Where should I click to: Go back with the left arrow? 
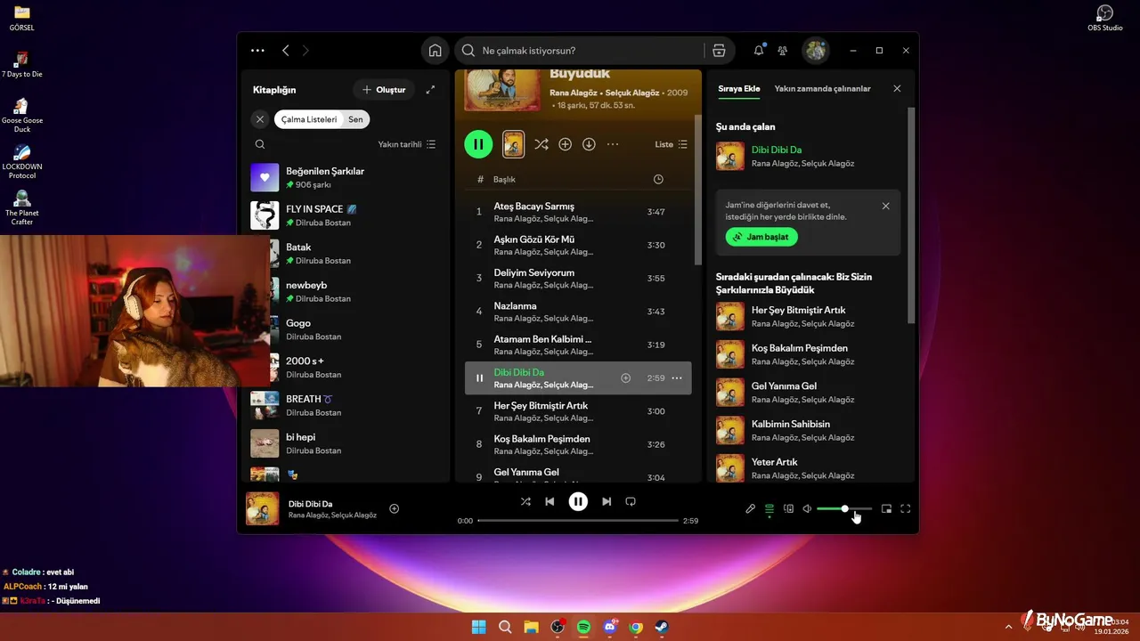[285, 51]
